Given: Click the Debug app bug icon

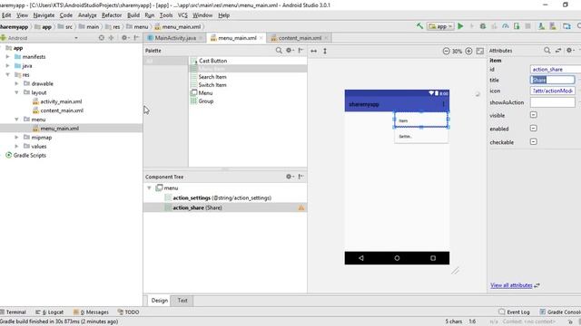Looking at the screenshot, I should 483,26.
